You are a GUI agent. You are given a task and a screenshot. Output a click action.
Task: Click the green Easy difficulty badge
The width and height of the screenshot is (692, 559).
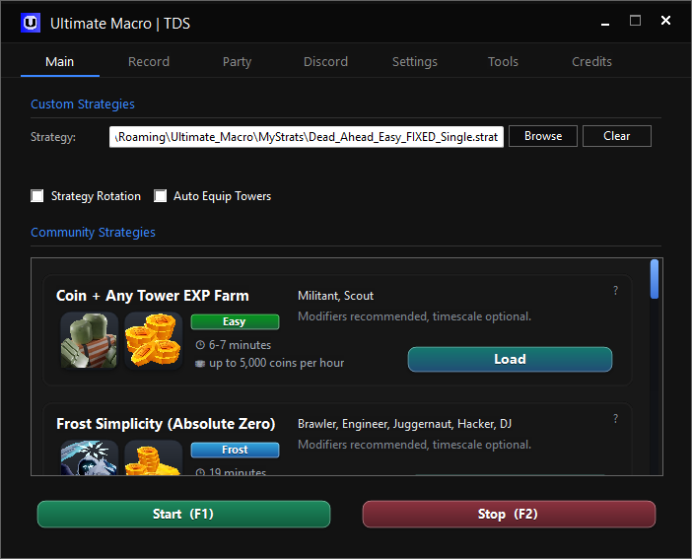235,321
